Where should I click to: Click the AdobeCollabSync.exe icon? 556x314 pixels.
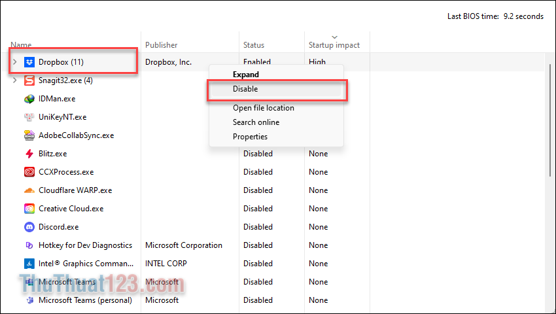coord(29,135)
